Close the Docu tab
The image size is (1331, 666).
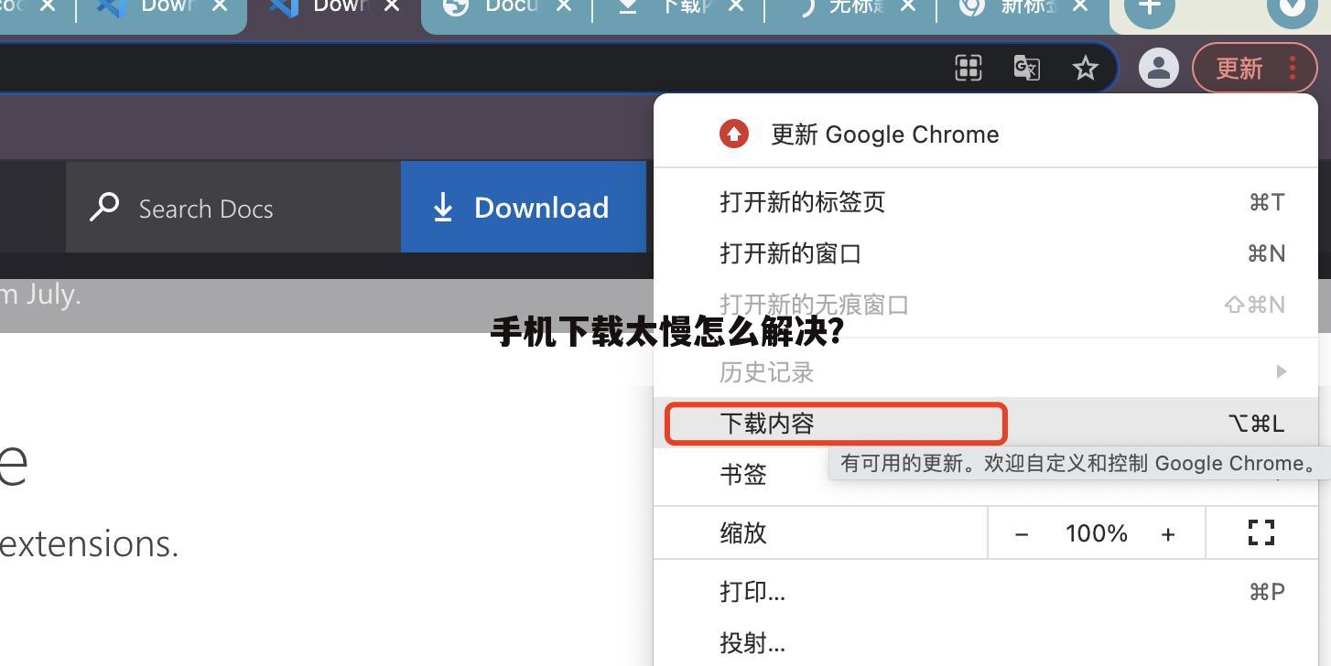pos(564,6)
